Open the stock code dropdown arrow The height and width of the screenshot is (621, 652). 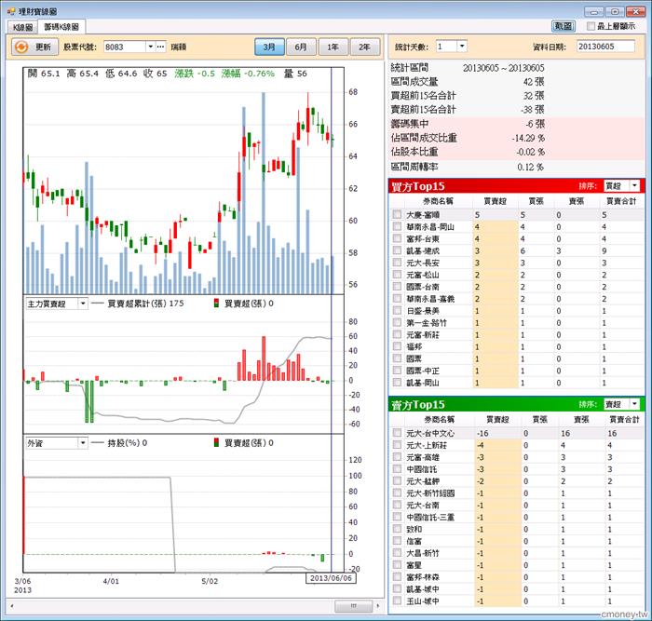click(151, 47)
